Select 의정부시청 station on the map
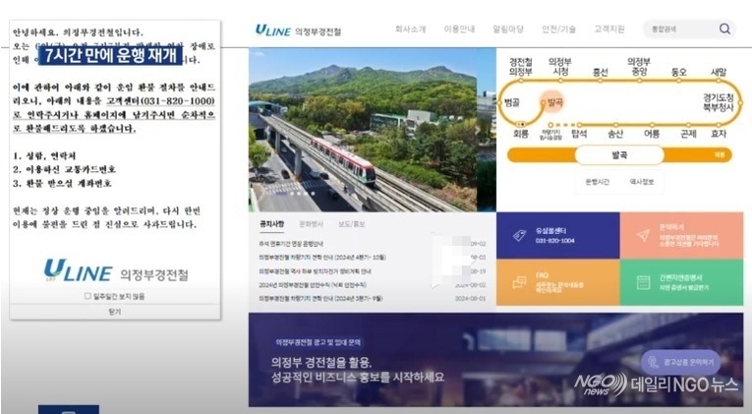The height and width of the screenshot is (414, 752). [560, 68]
